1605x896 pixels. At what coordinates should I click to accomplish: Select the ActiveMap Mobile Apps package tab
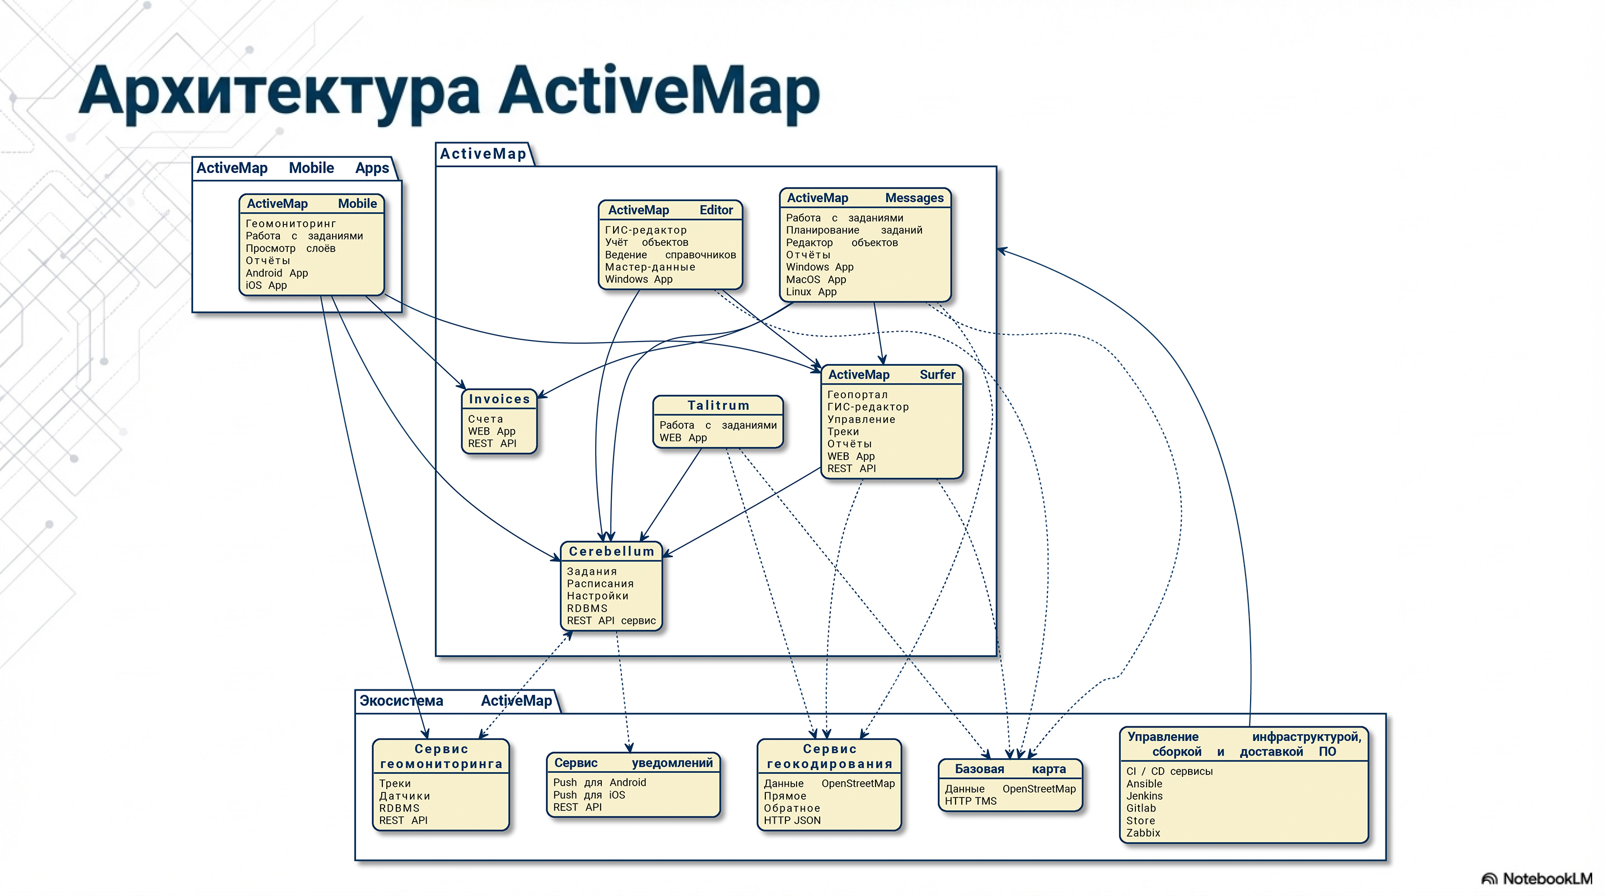pos(293,168)
